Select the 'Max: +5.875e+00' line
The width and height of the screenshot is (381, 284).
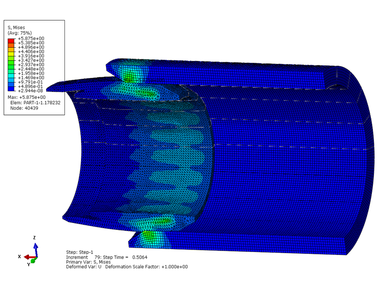click(26, 97)
